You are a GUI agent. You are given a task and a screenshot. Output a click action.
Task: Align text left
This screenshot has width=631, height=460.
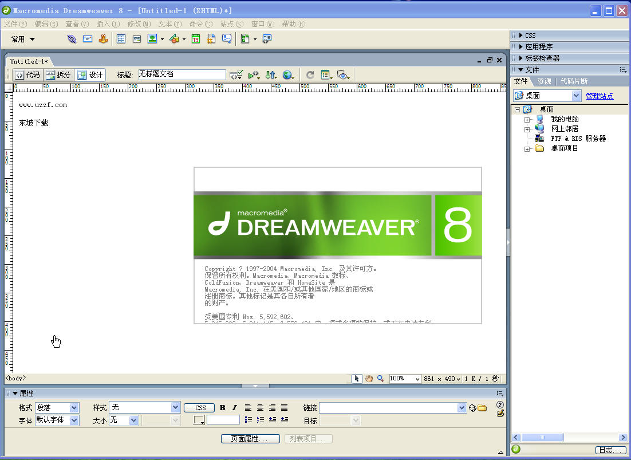249,408
